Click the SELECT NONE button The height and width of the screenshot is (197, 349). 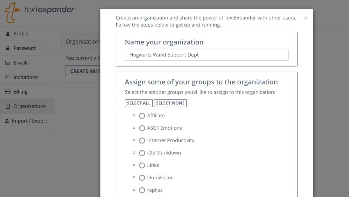[170, 103]
